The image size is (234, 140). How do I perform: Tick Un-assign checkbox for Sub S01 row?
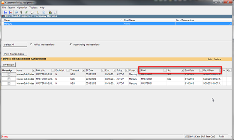coord(9,74)
